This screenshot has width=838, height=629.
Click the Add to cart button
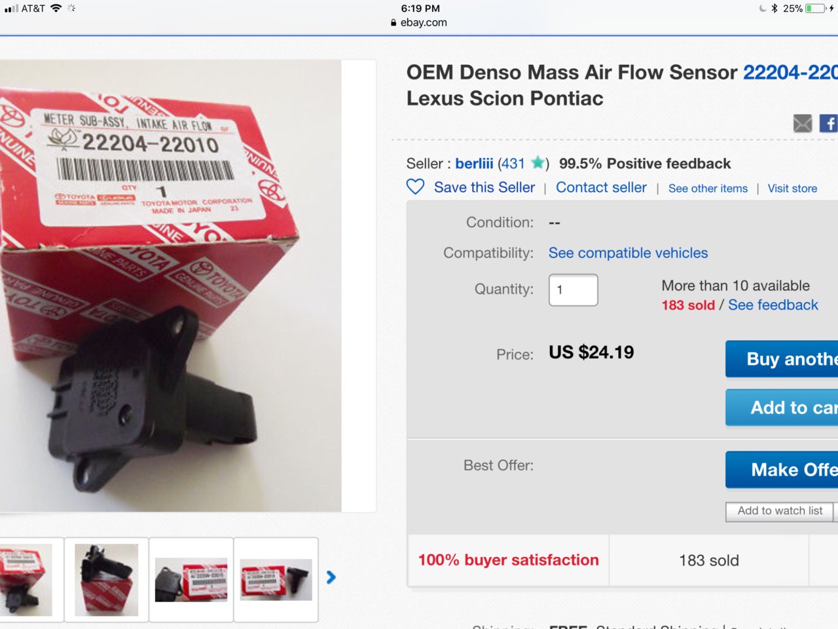(x=782, y=408)
